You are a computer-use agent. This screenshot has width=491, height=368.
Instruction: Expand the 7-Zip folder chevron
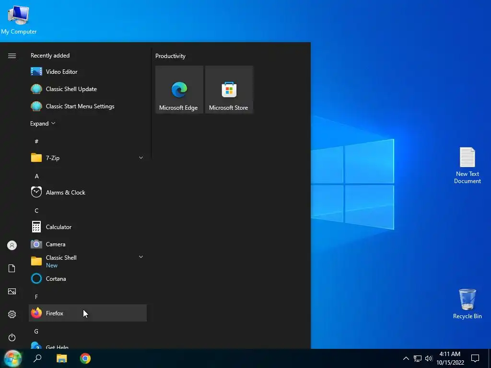(x=141, y=158)
